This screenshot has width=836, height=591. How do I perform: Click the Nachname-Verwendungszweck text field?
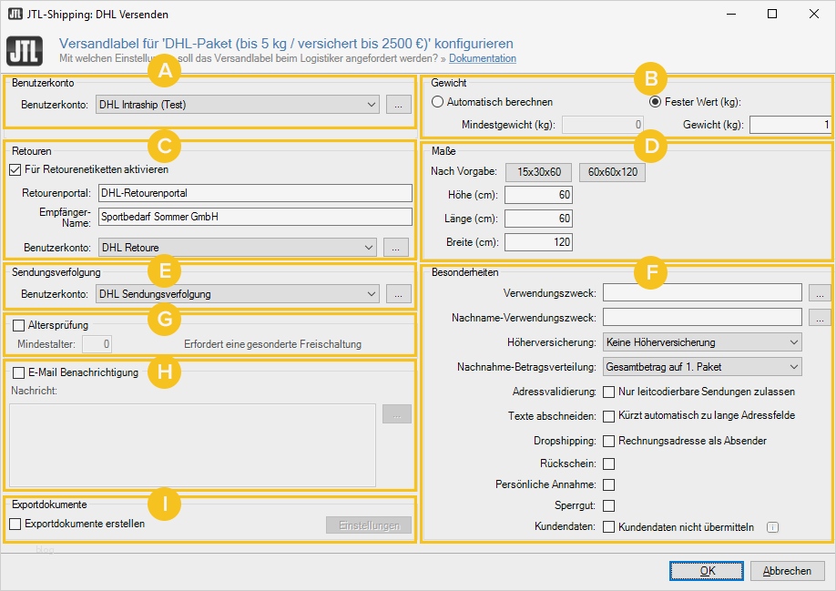[702, 317]
